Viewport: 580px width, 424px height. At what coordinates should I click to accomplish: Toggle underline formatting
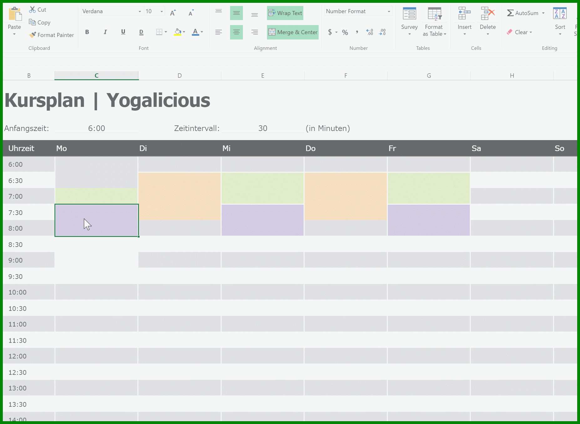[x=123, y=32]
